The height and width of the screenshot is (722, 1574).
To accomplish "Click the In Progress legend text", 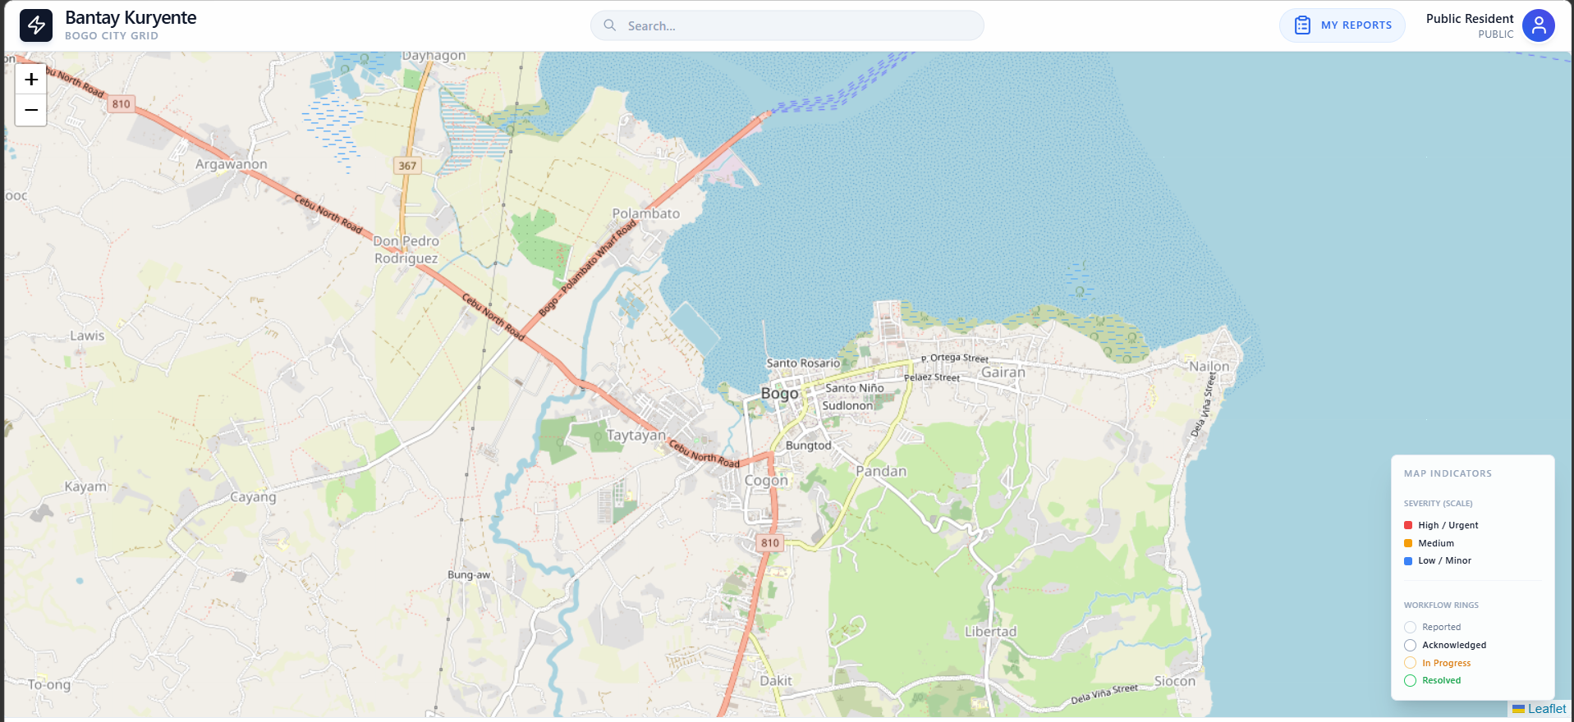I will (x=1446, y=663).
